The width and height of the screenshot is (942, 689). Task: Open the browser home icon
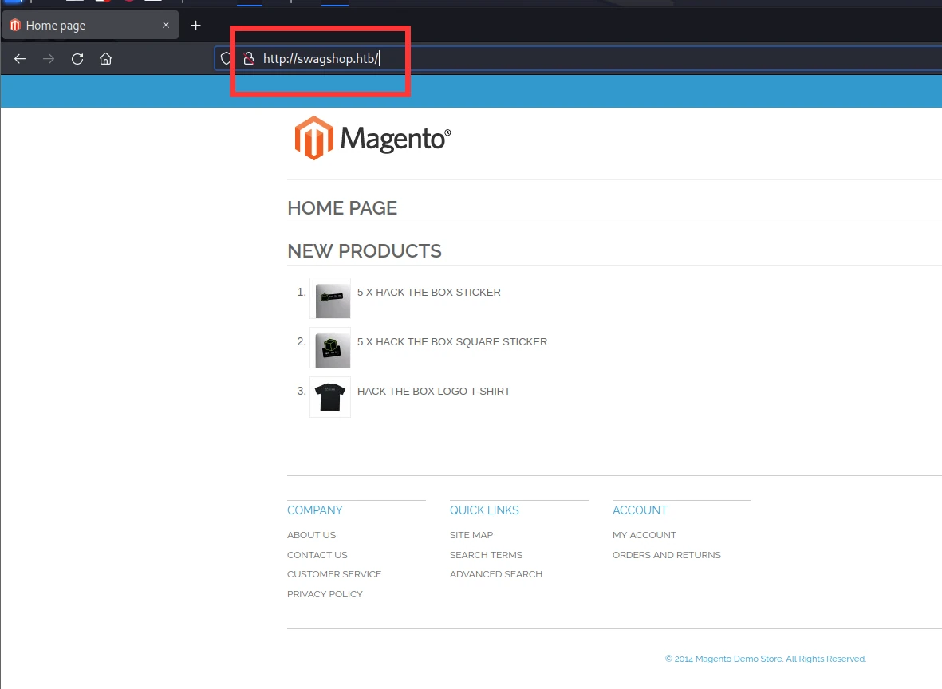[x=106, y=59]
